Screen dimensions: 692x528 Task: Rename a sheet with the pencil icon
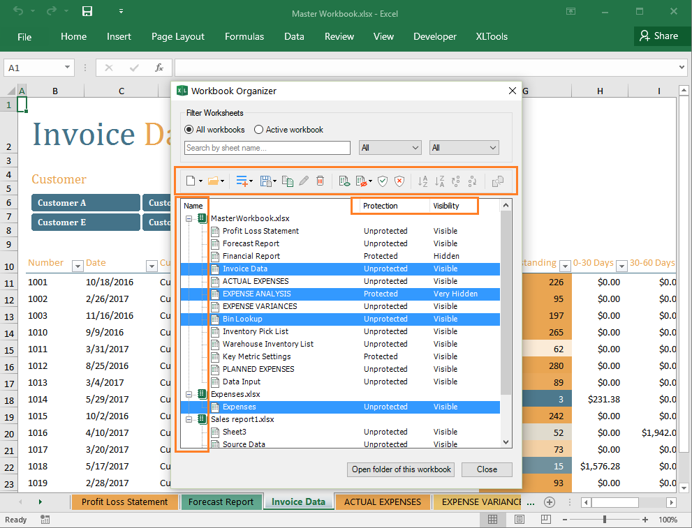point(303,181)
